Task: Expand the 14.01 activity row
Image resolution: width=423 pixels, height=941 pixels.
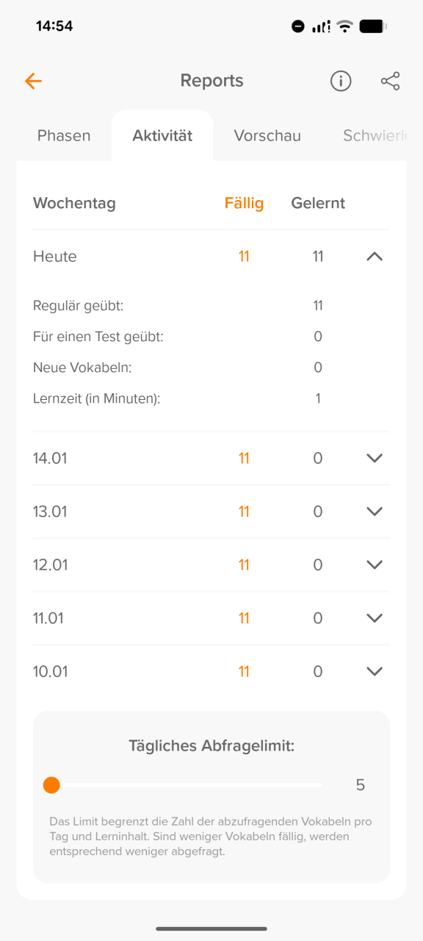Action: point(374,457)
